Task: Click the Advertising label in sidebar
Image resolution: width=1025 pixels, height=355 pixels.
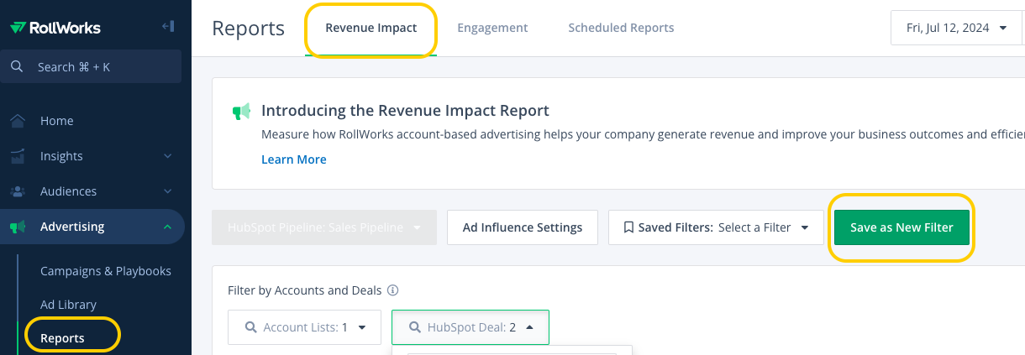Action: pos(72,227)
